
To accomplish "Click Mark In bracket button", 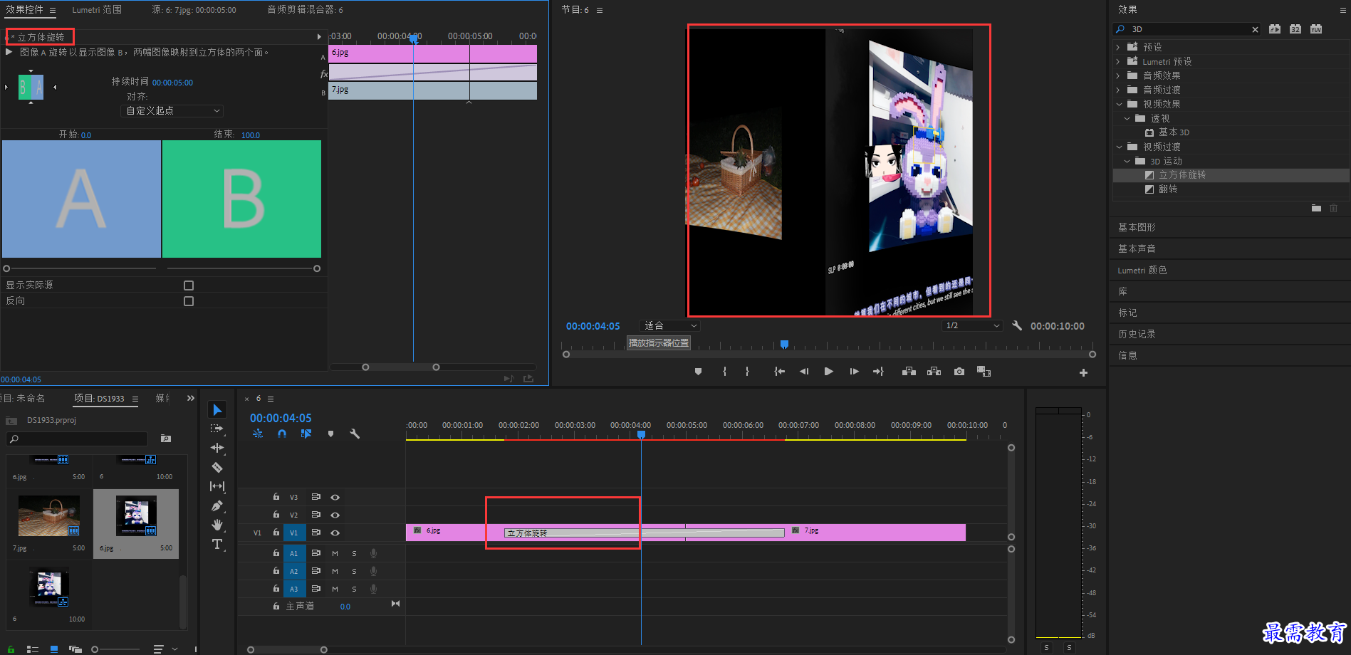I will (724, 372).
